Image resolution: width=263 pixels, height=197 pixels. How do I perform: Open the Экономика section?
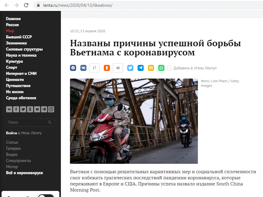pos(16,43)
